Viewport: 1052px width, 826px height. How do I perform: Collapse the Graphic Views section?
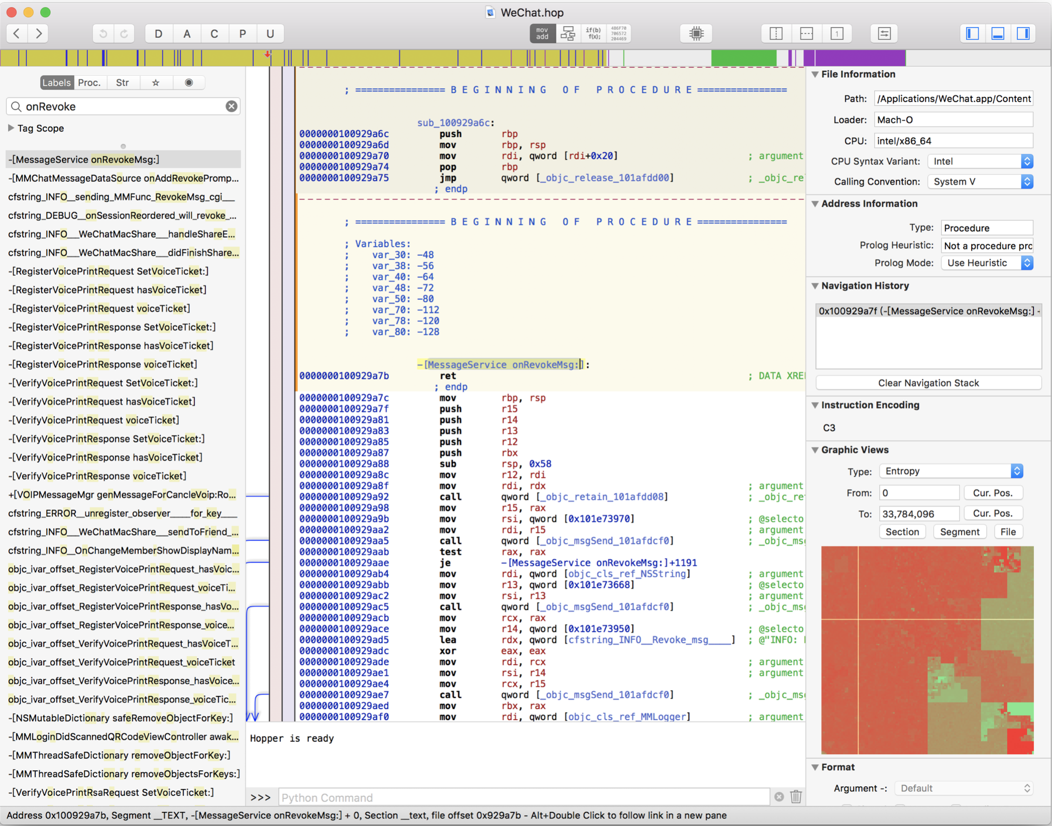(x=815, y=450)
